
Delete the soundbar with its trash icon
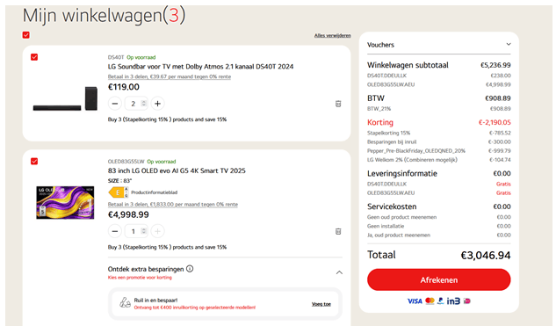point(338,104)
